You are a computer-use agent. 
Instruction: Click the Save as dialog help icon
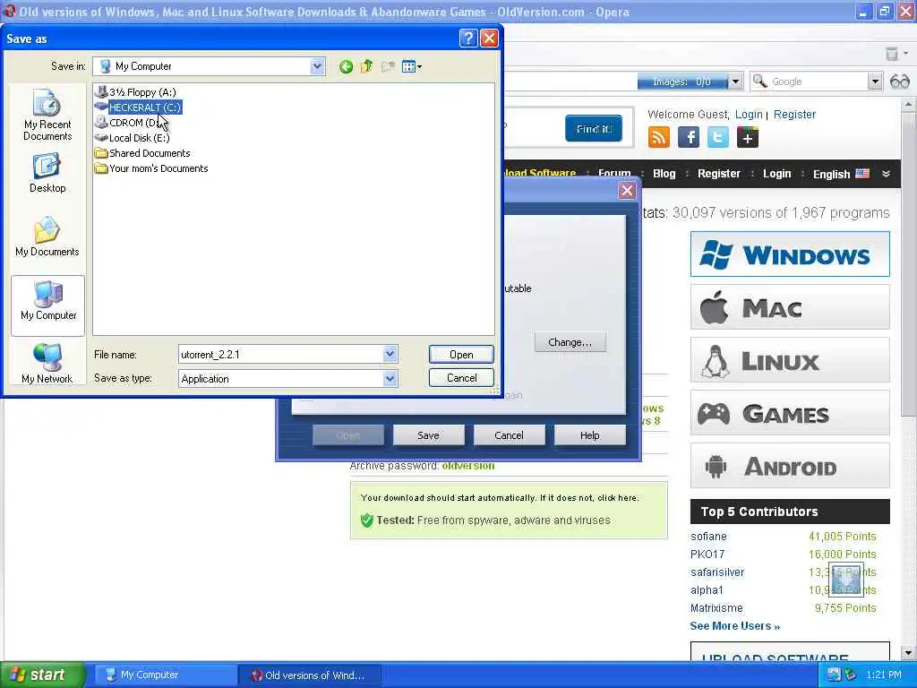tap(467, 38)
